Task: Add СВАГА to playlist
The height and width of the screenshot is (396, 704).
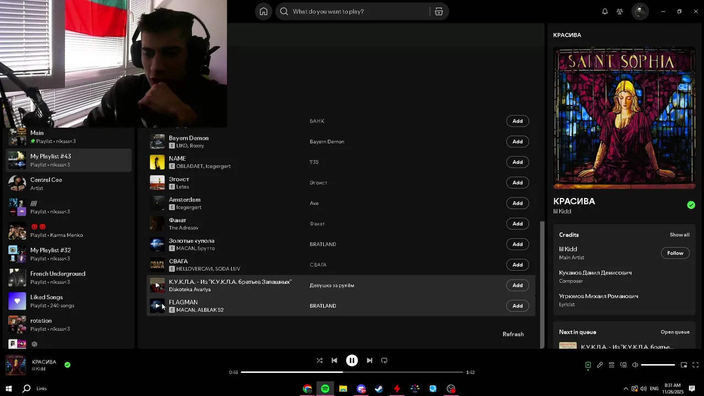Action: pos(518,265)
